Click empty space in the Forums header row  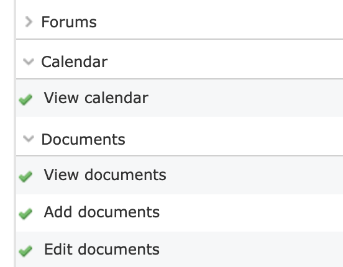[x=219, y=22]
